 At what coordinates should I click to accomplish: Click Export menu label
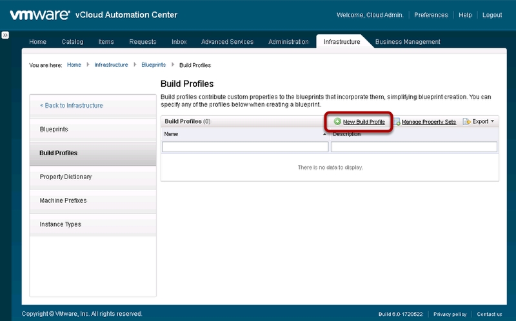pyautogui.click(x=480, y=121)
